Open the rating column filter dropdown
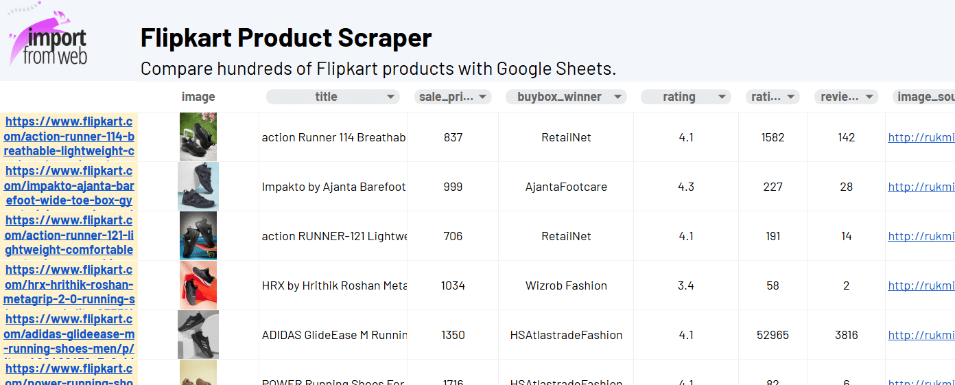Viewport: 955px width, 385px height. tap(720, 97)
